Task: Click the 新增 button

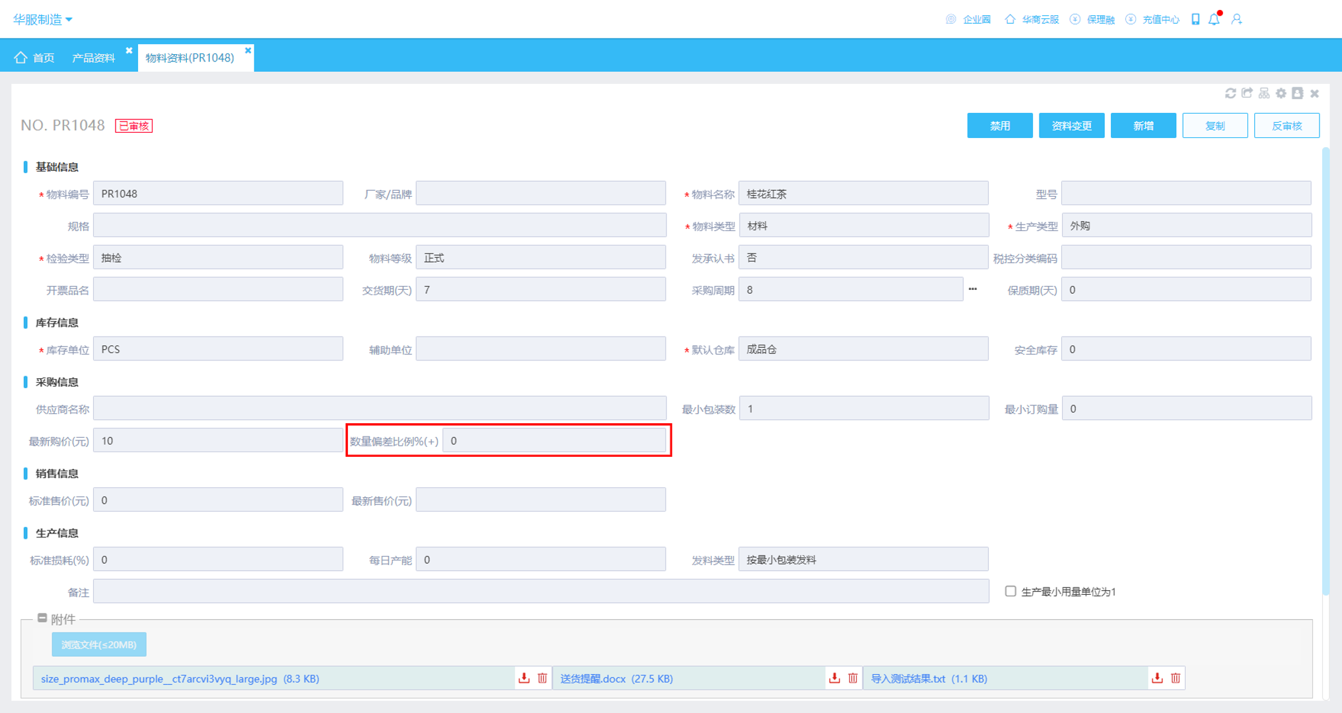Action: pos(1143,125)
